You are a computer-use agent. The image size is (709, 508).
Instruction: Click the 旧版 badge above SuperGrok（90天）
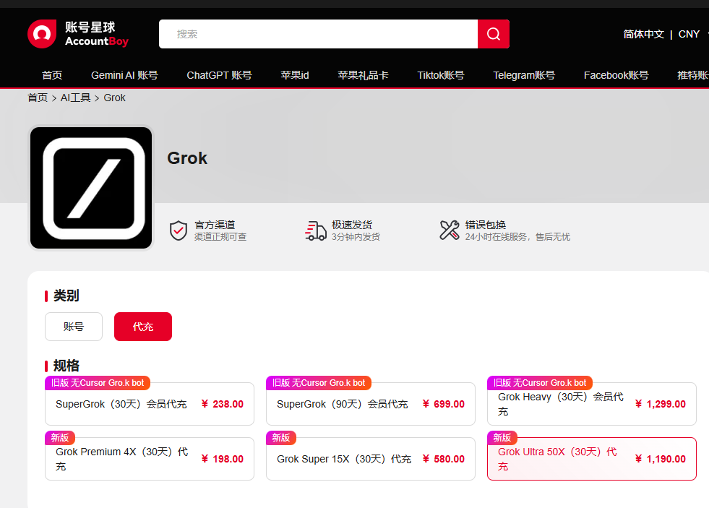click(318, 383)
